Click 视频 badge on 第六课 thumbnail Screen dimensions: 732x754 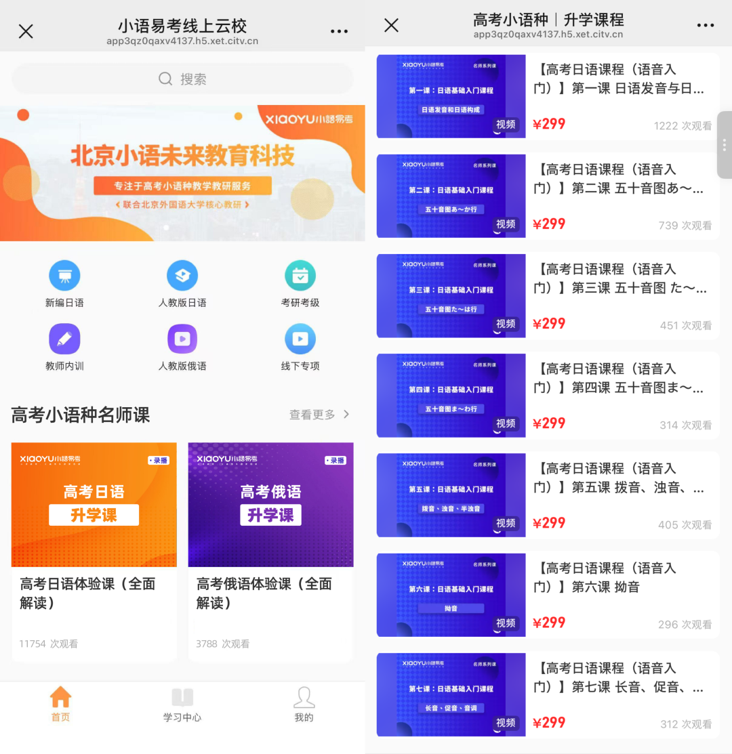pyautogui.click(x=506, y=623)
